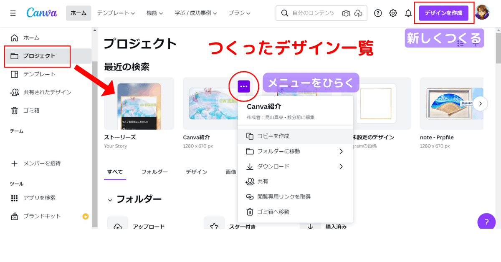
Task: Switch to the 画像 tab
Action: tap(231, 172)
